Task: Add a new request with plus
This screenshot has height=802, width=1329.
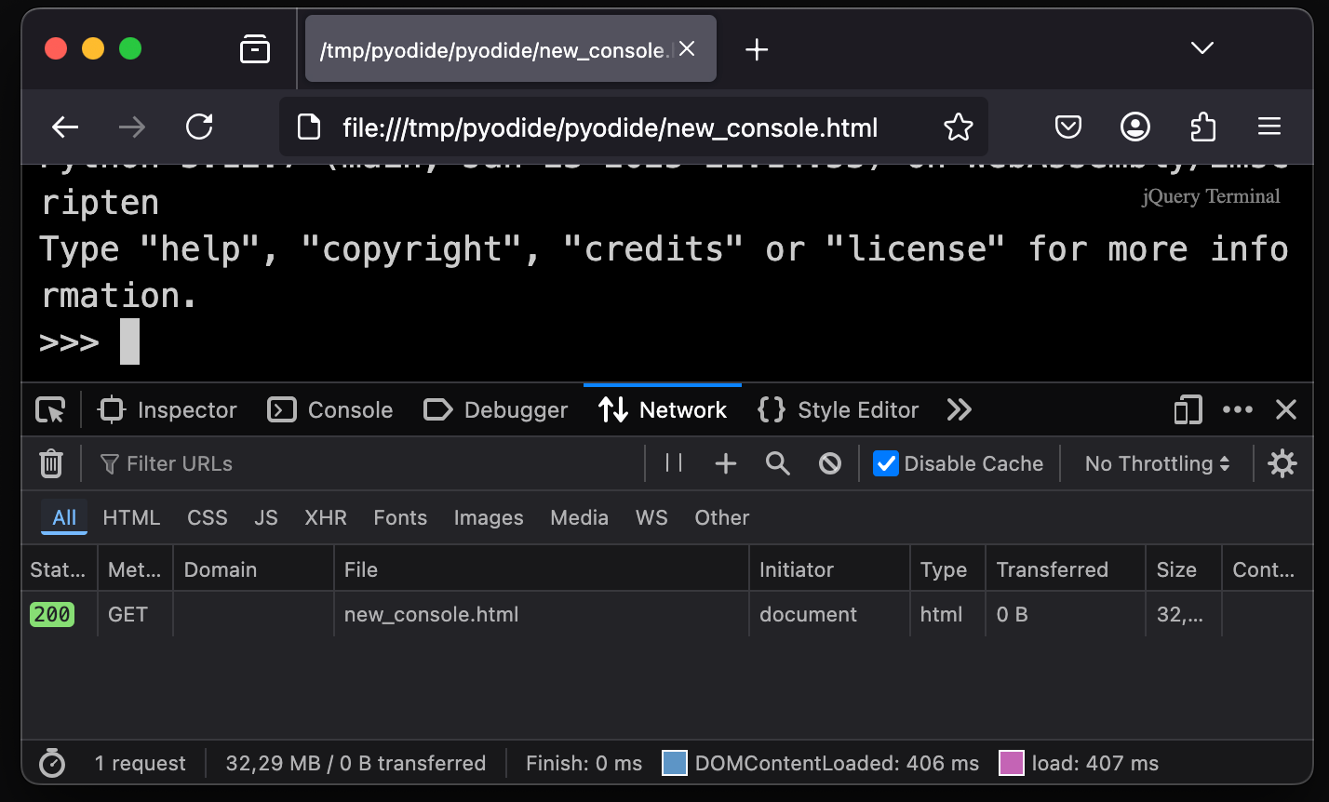Action: (x=726, y=463)
